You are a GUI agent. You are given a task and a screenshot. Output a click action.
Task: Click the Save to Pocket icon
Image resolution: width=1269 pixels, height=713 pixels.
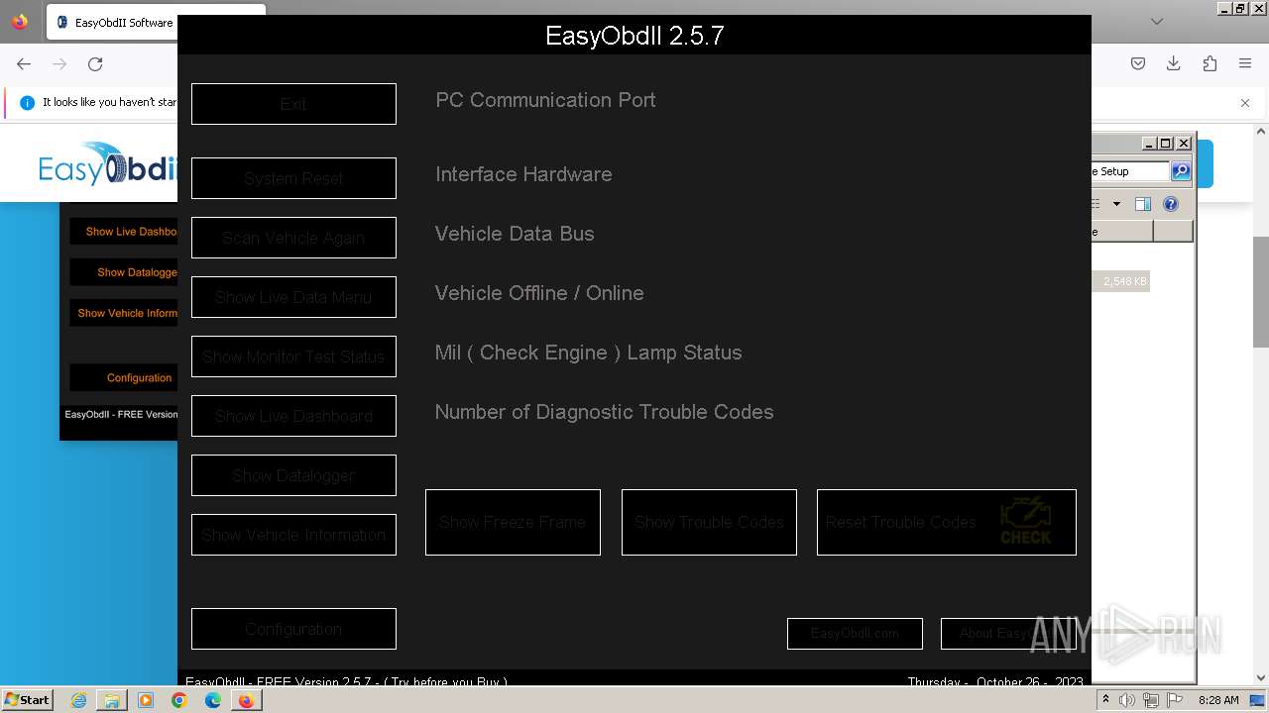1138,63
